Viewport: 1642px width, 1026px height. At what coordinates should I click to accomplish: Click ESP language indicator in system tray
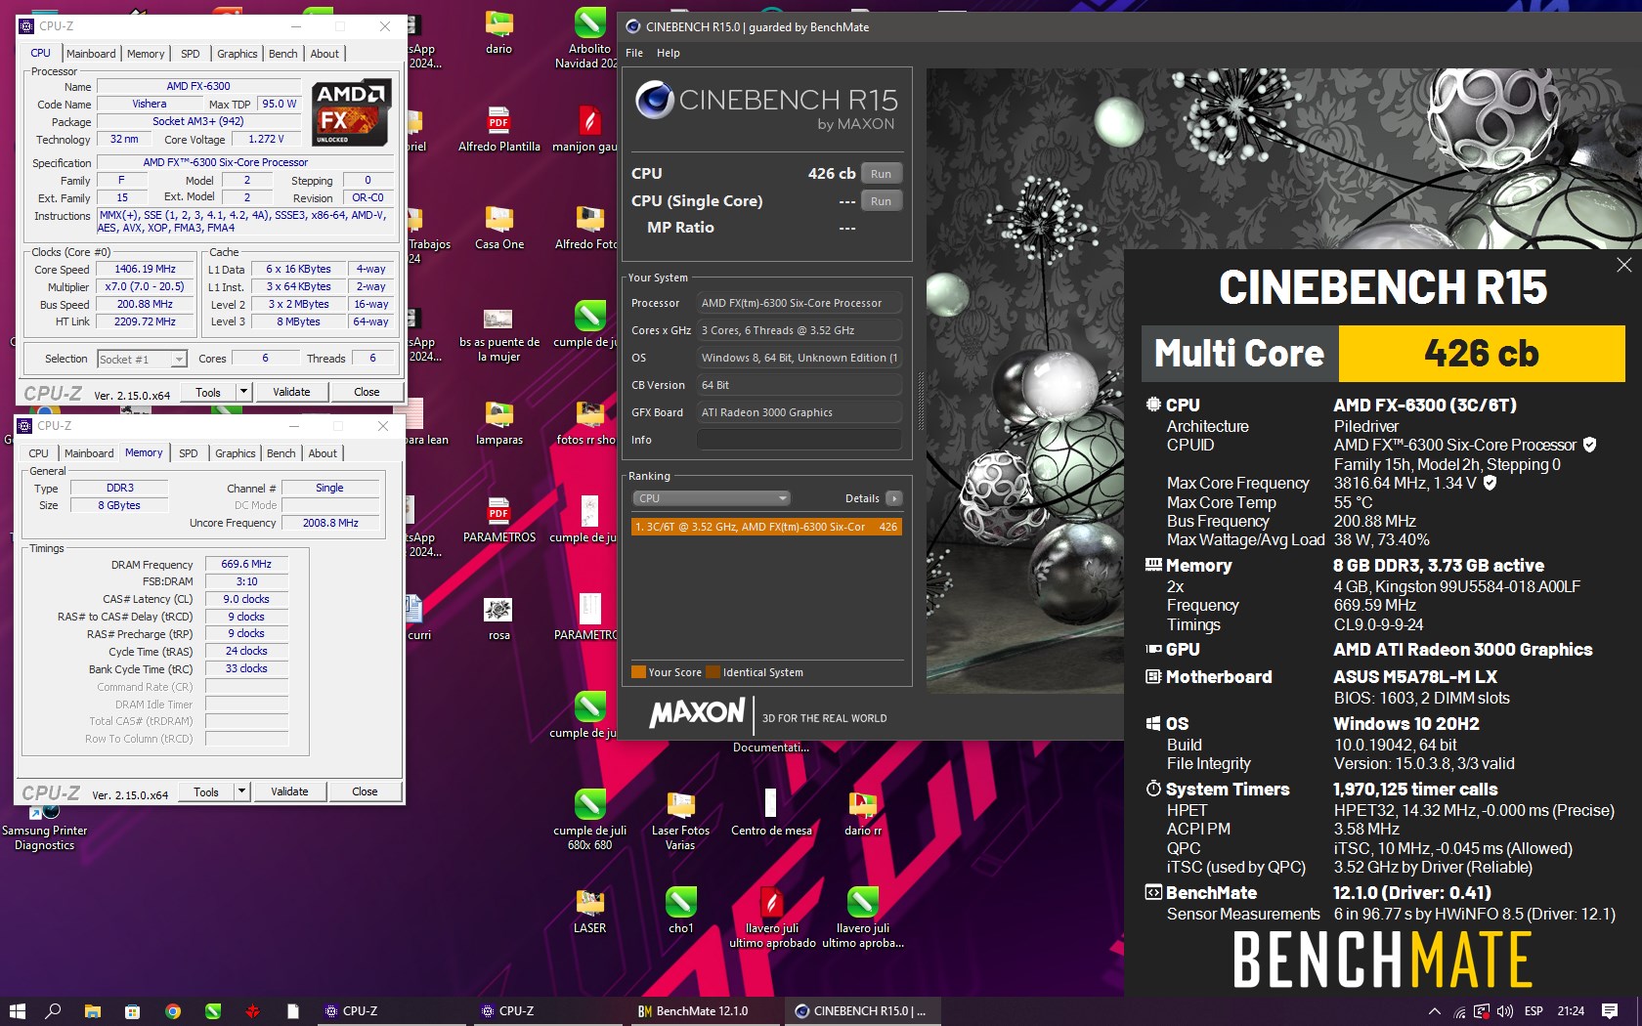(x=1534, y=1011)
